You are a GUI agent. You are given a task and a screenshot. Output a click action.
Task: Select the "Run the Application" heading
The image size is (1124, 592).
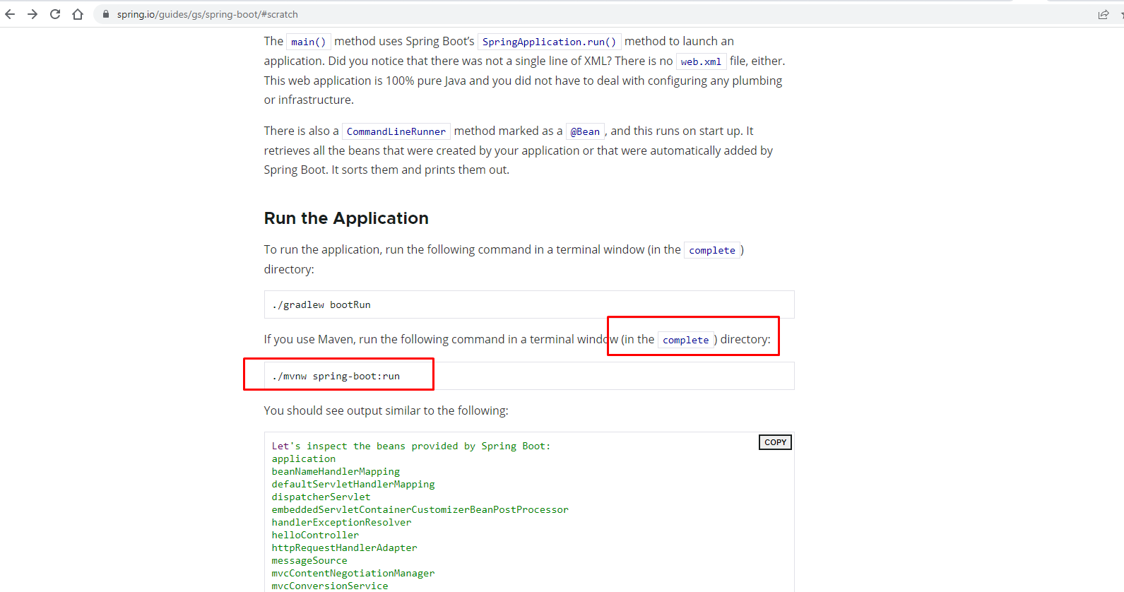[x=346, y=218]
